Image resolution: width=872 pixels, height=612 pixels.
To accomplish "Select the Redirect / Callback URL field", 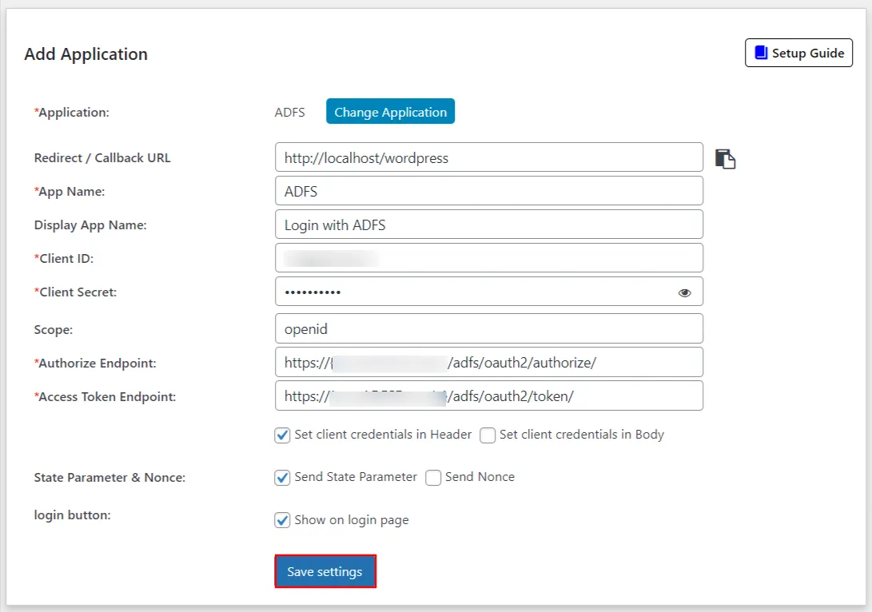I will (488, 157).
